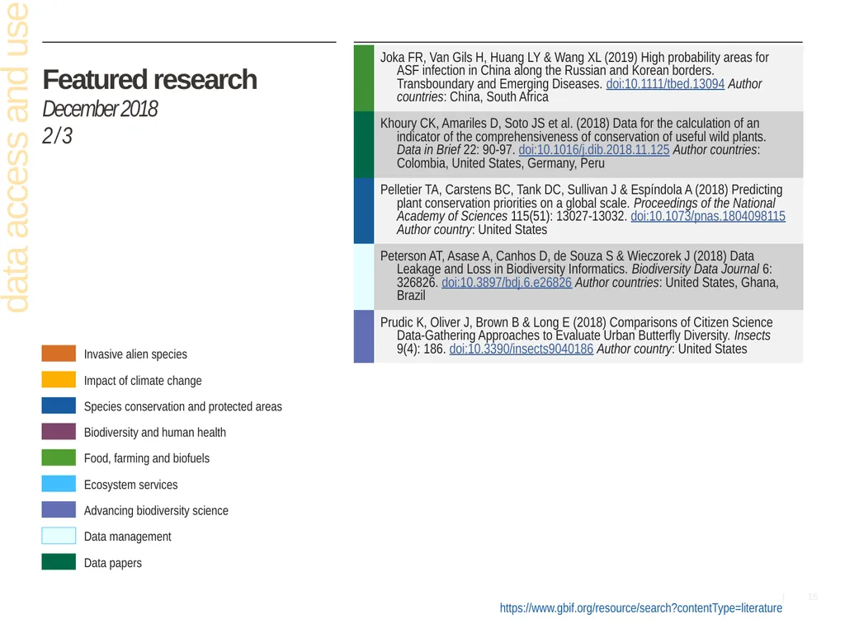Select the green Food, farming and biofuels swatch
Screen dimensions: 845x633
(59, 457)
